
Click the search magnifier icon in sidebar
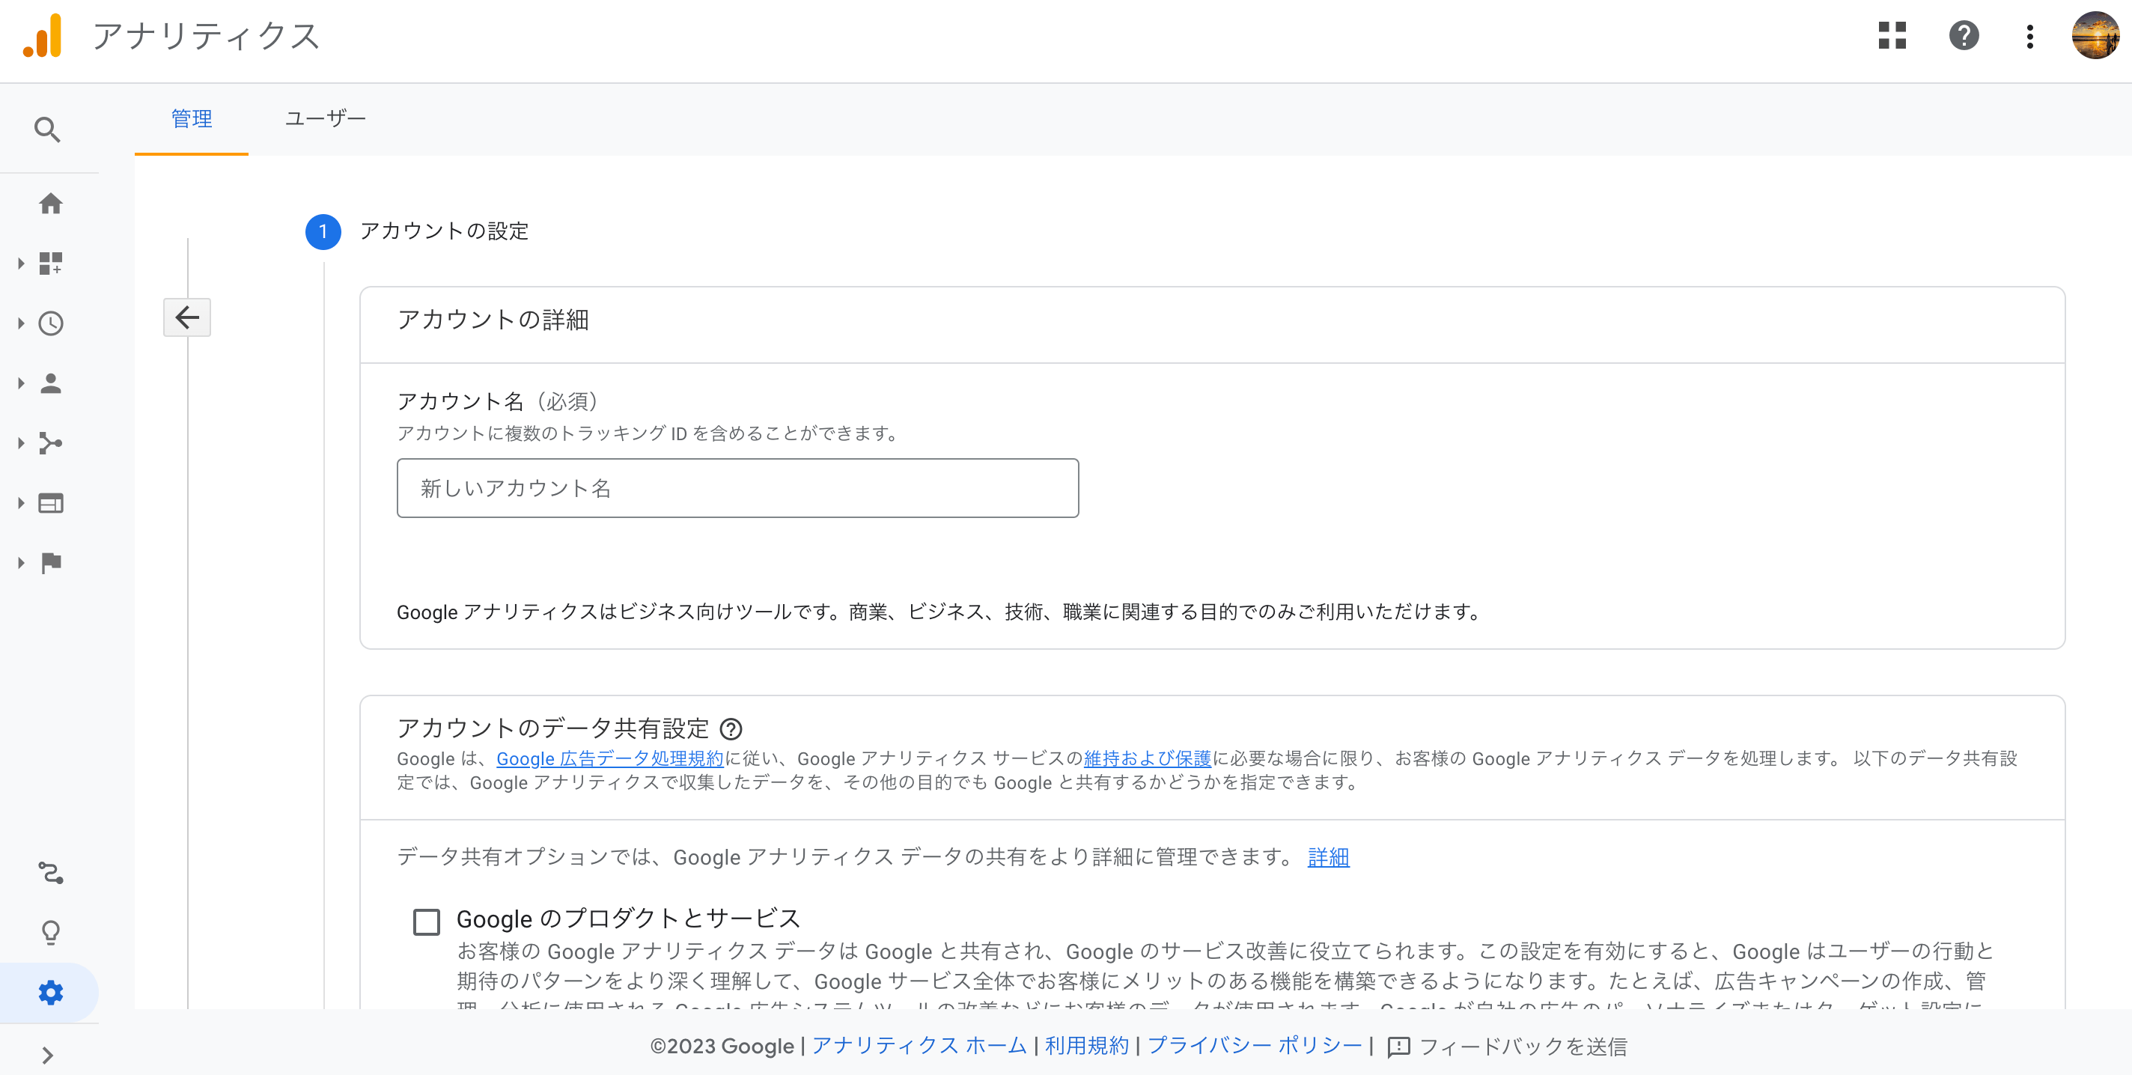(47, 130)
